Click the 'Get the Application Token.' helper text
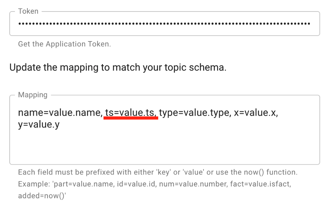325x205 pixels. pos(64,44)
